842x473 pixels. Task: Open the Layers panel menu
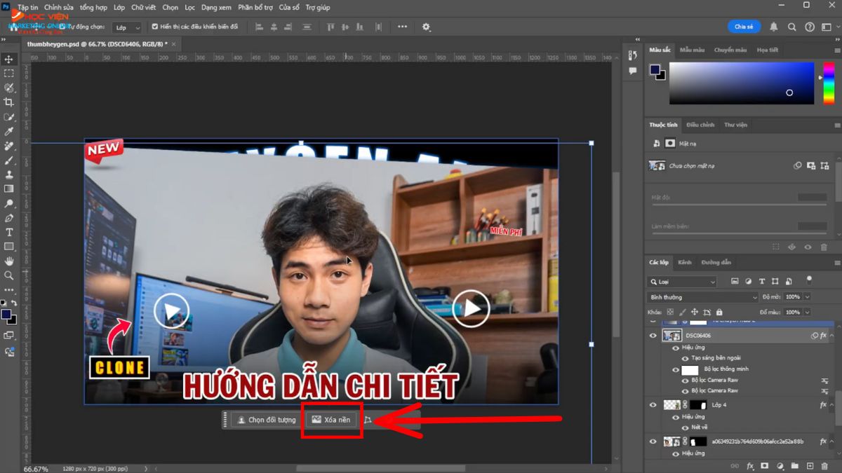click(x=836, y=263)
